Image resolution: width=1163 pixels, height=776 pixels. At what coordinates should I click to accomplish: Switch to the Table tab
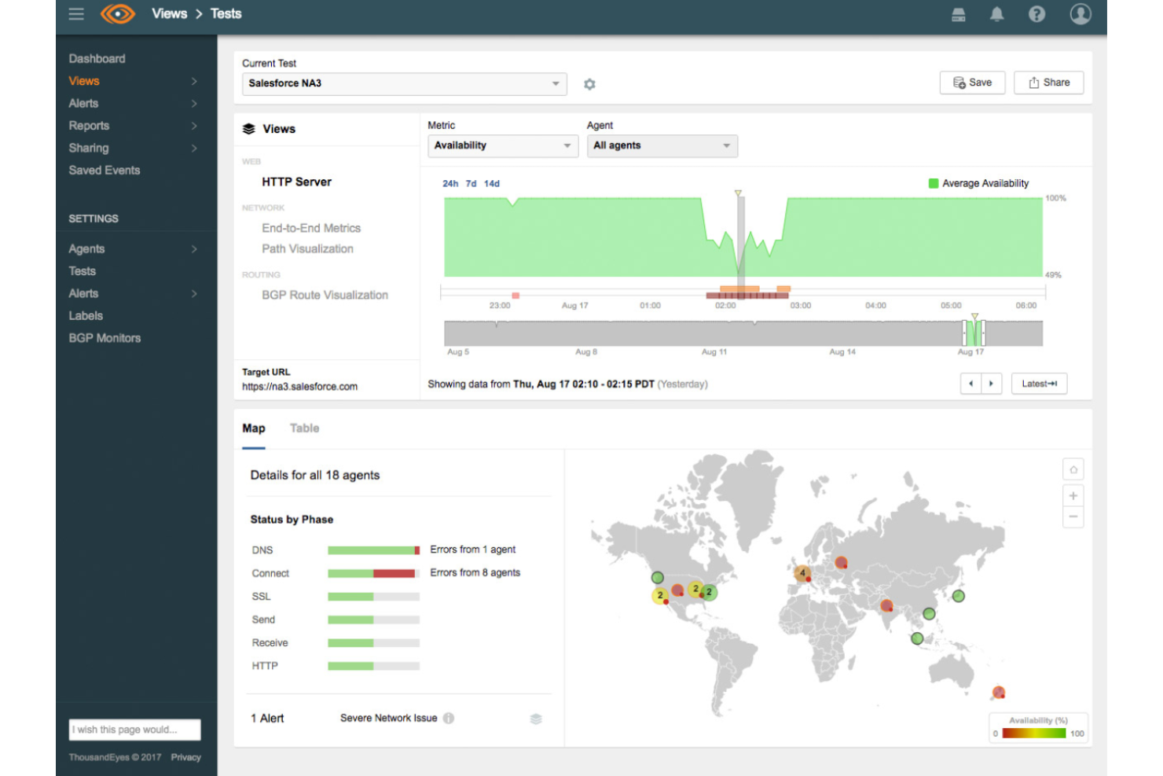[x=304, y=428]
